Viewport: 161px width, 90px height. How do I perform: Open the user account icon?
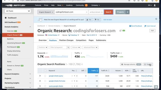[x=155, y=5]
